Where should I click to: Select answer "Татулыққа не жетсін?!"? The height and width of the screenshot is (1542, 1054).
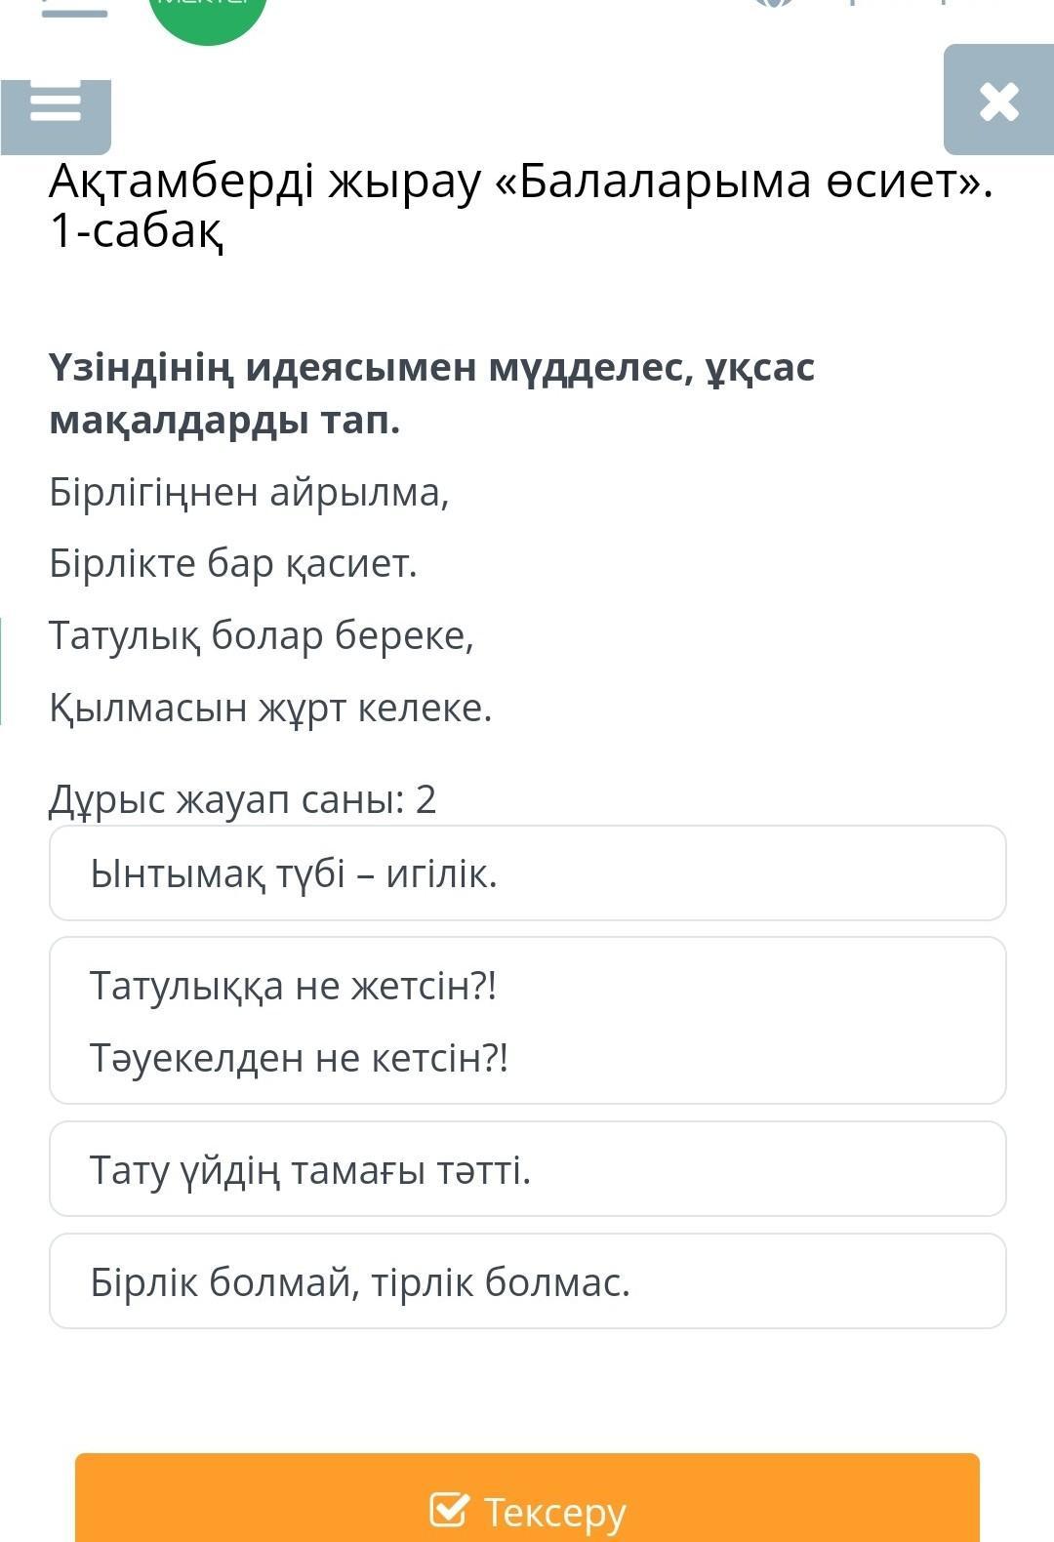pyautogui.click(x=527, y=1020)
